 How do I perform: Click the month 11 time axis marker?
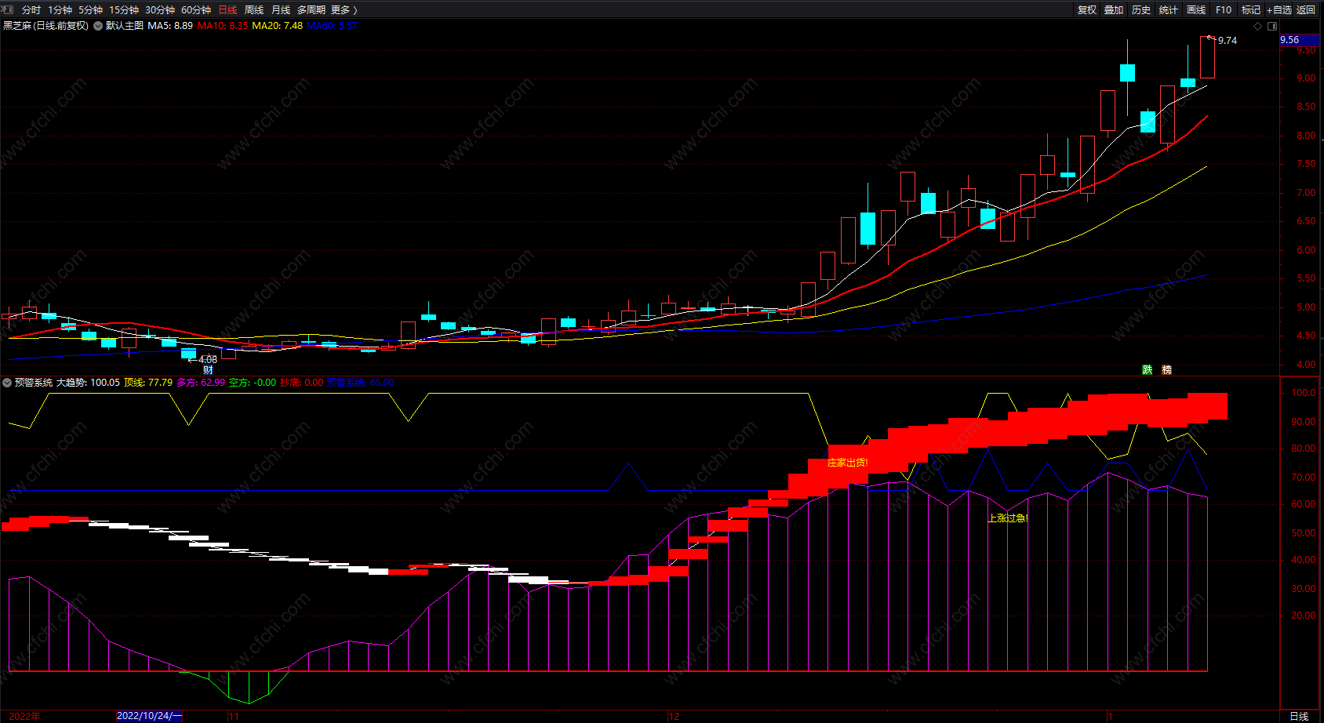[x=234, y=716]
